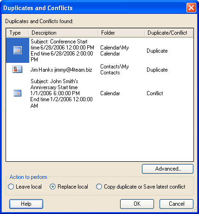The image size is (199, 214).
Task: Select John Smith's Anniversary calendar icon
Action: pyautogui.click(x=18, y=93)
